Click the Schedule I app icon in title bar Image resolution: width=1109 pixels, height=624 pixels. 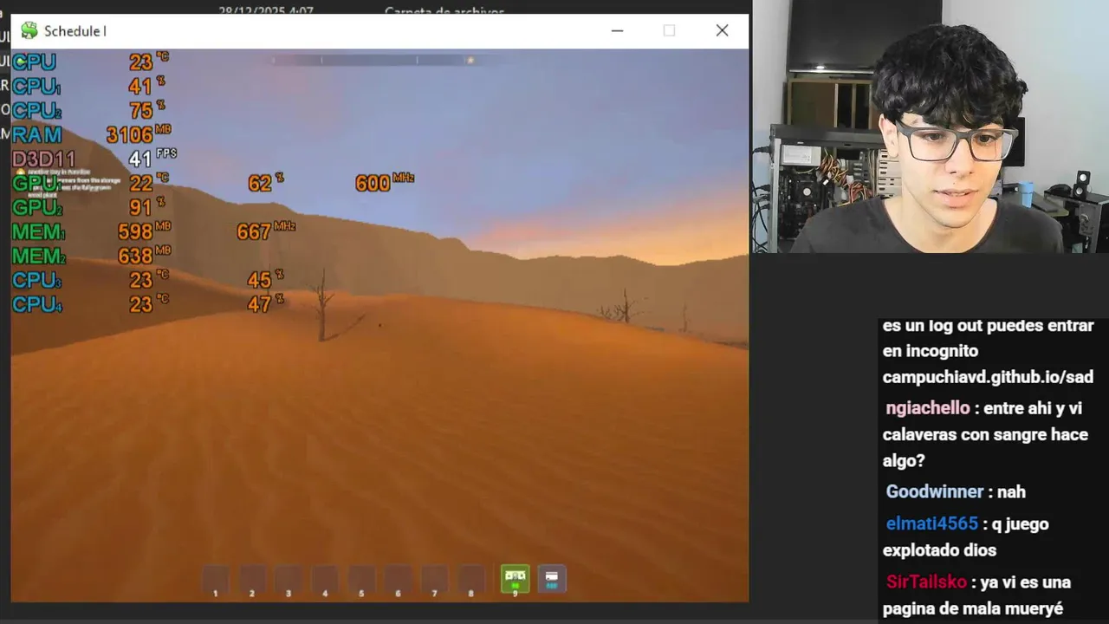[29, 30]
